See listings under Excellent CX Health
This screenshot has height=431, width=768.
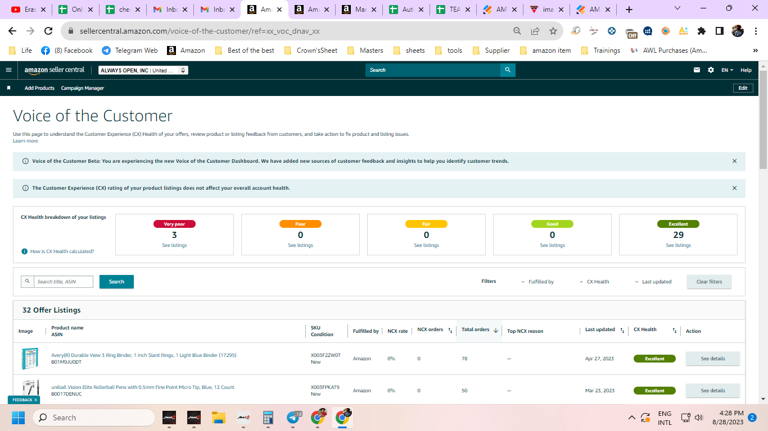(x=678, y=245)
